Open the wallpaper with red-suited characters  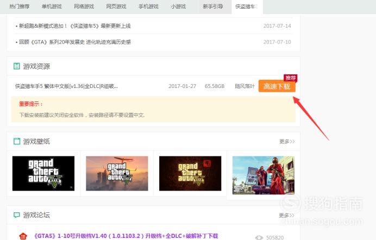(x=264, y=175)
